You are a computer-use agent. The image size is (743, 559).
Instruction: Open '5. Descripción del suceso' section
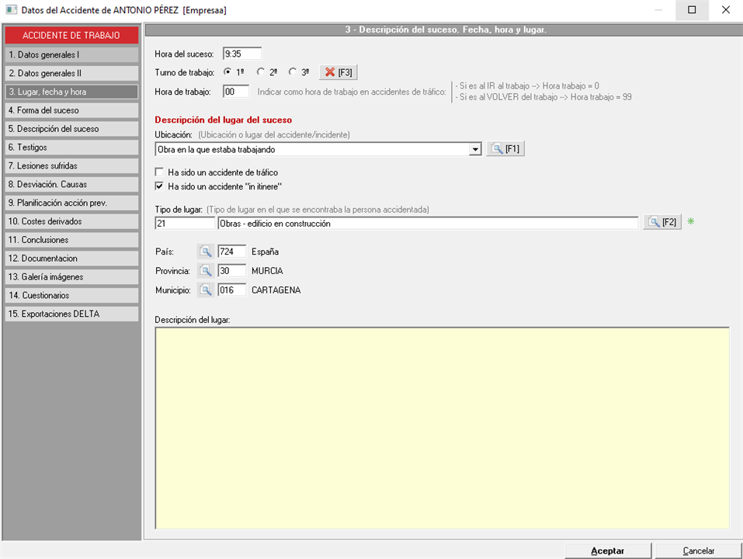point(71,129)
